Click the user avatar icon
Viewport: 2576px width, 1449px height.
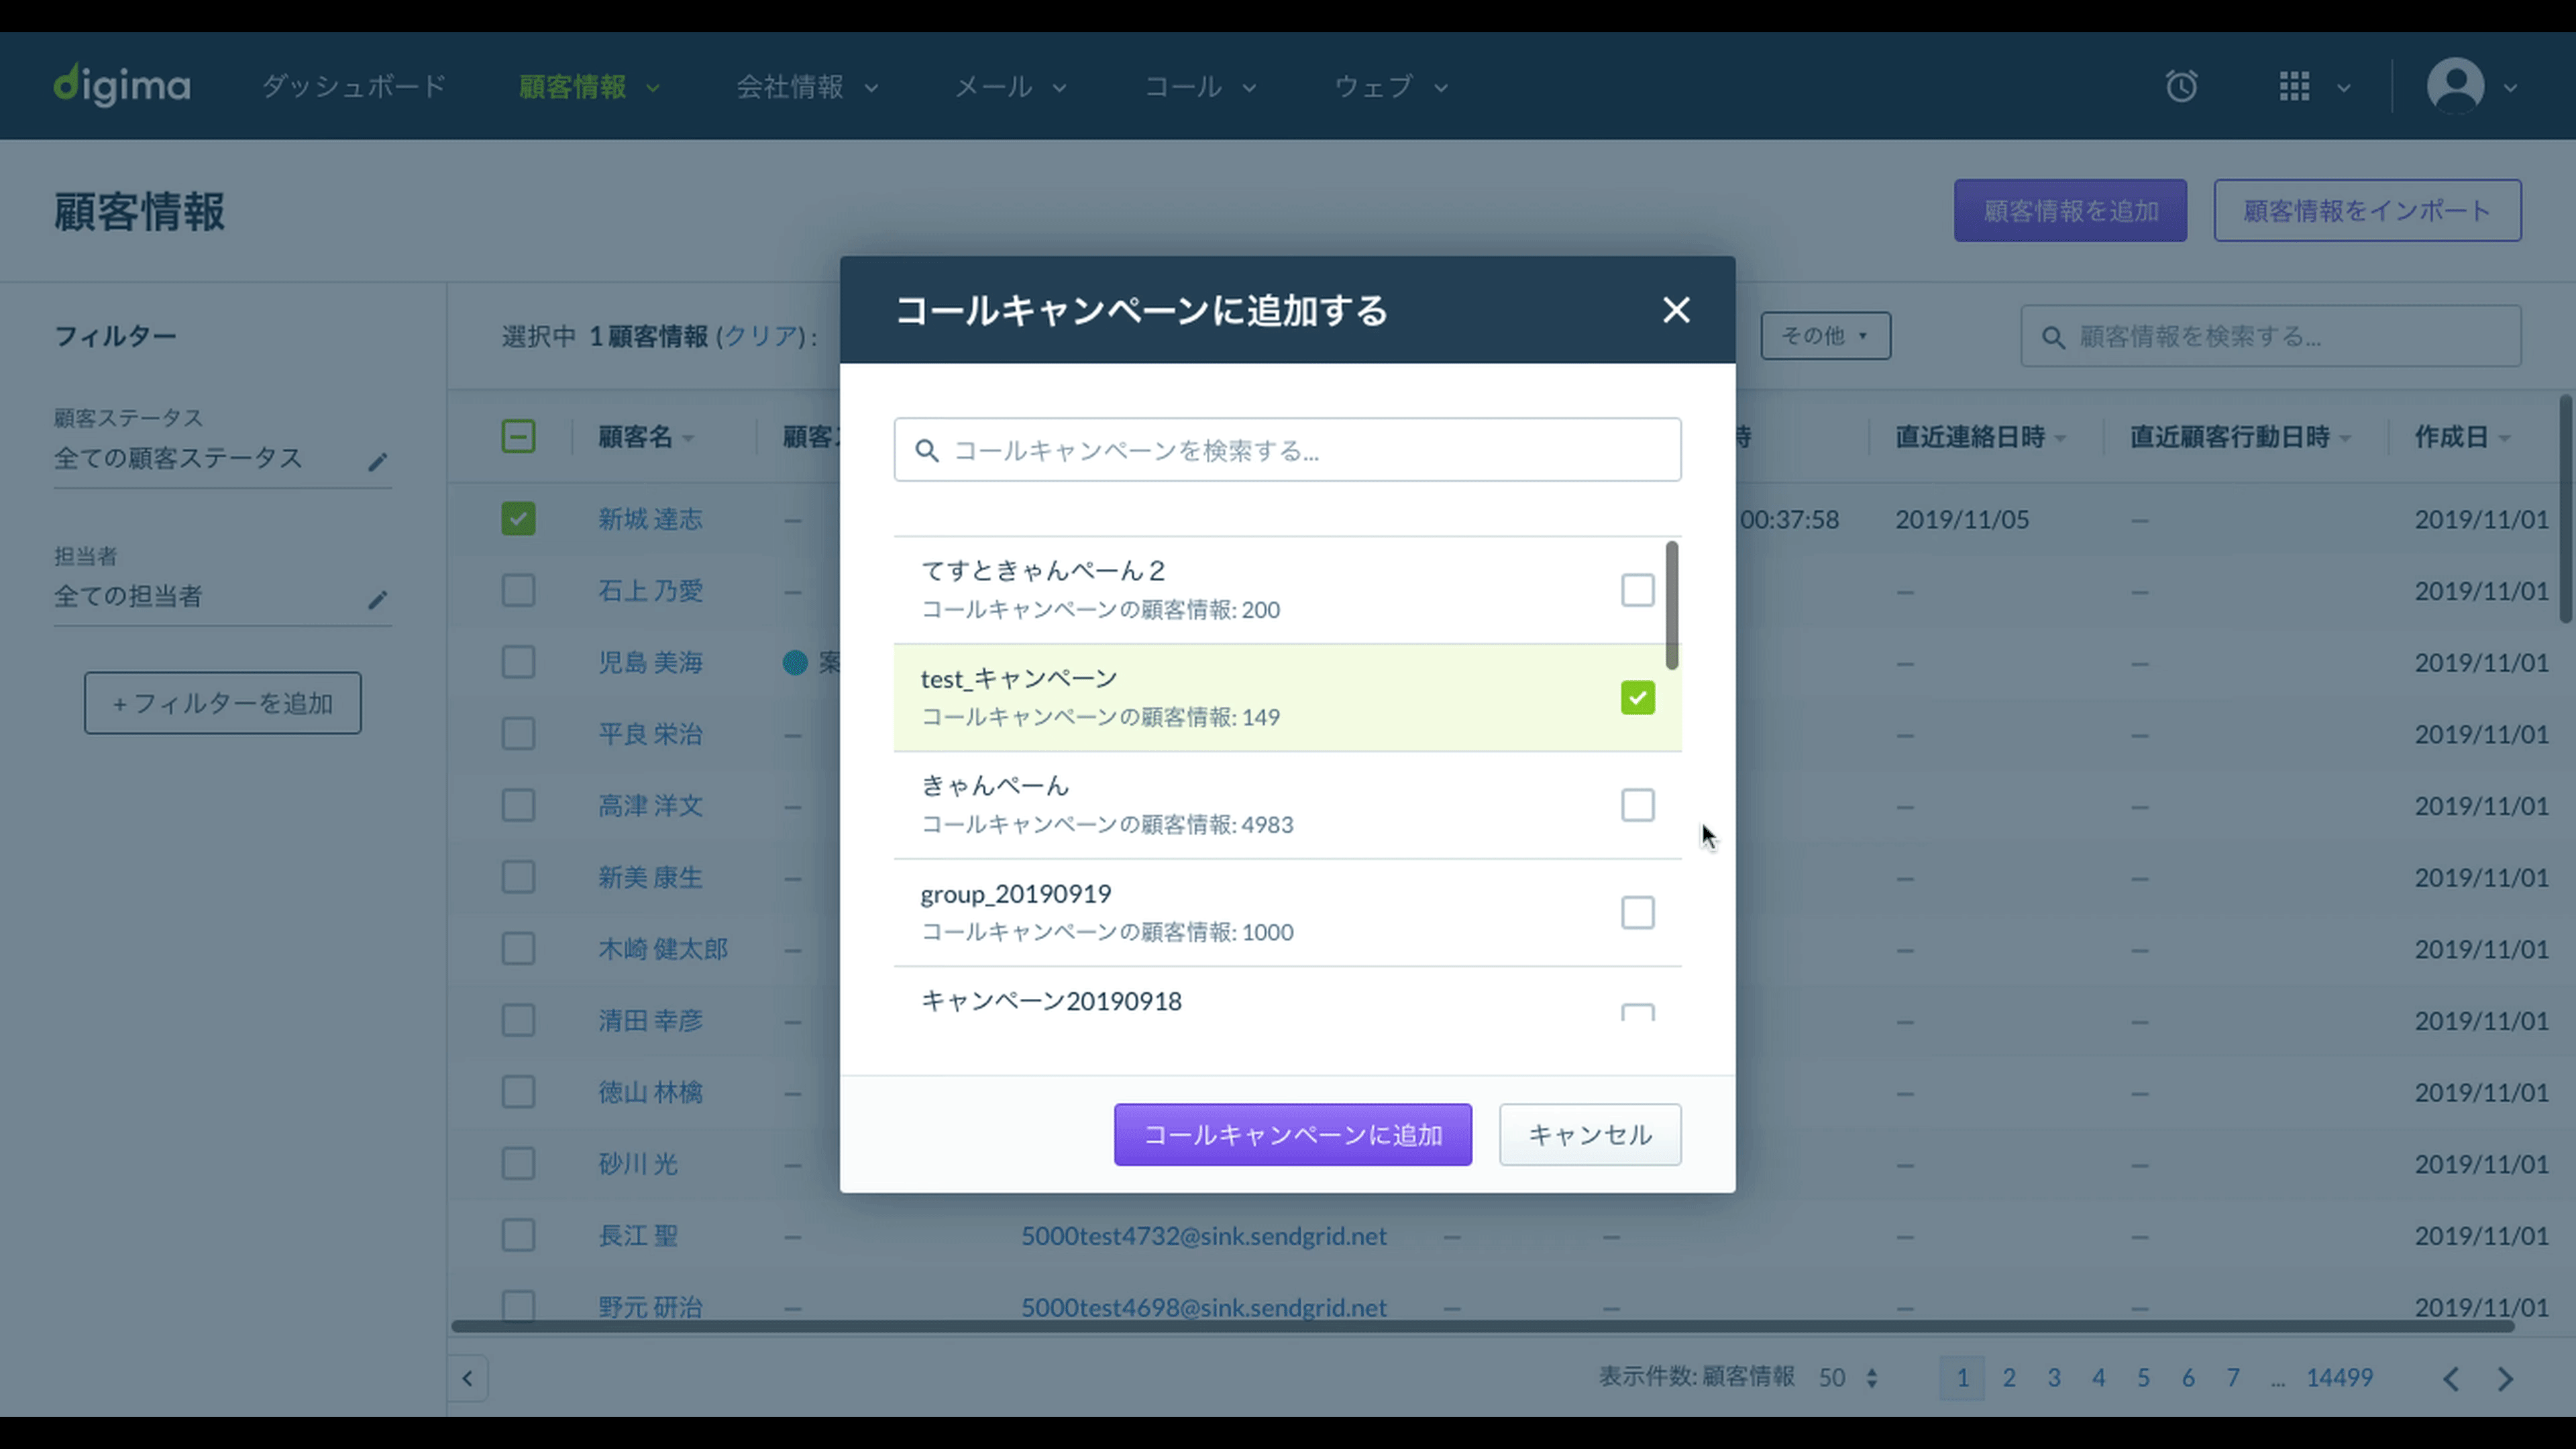coord(2455,86)
